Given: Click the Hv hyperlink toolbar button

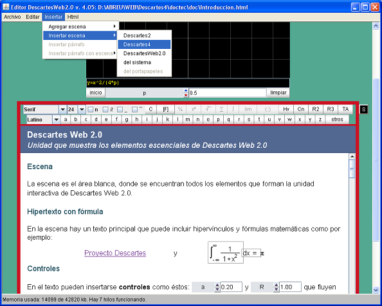Looking at the screenshot, I should 286,109.
